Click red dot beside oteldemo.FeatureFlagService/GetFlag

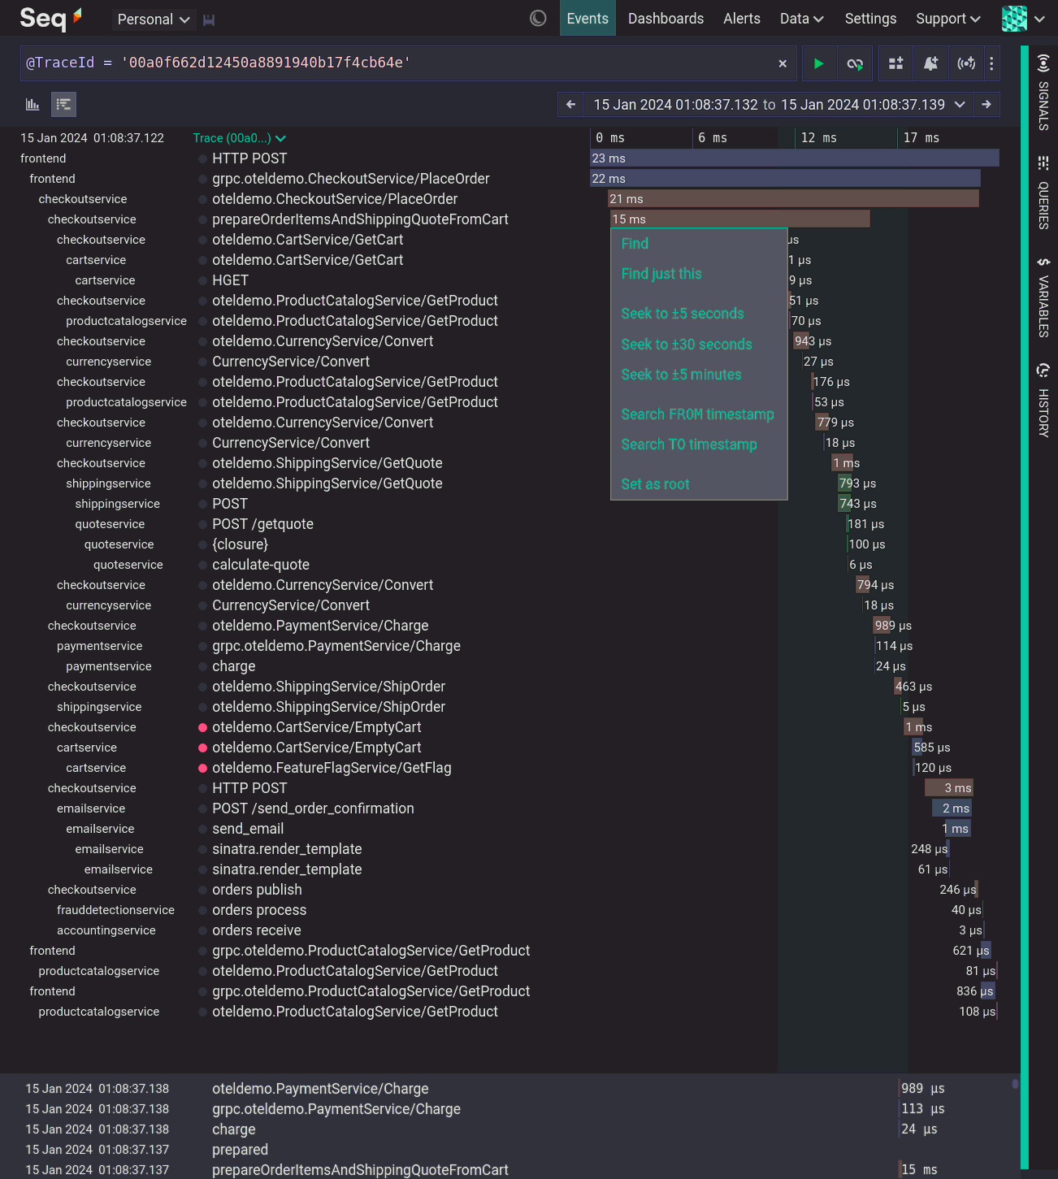[203, 768]
